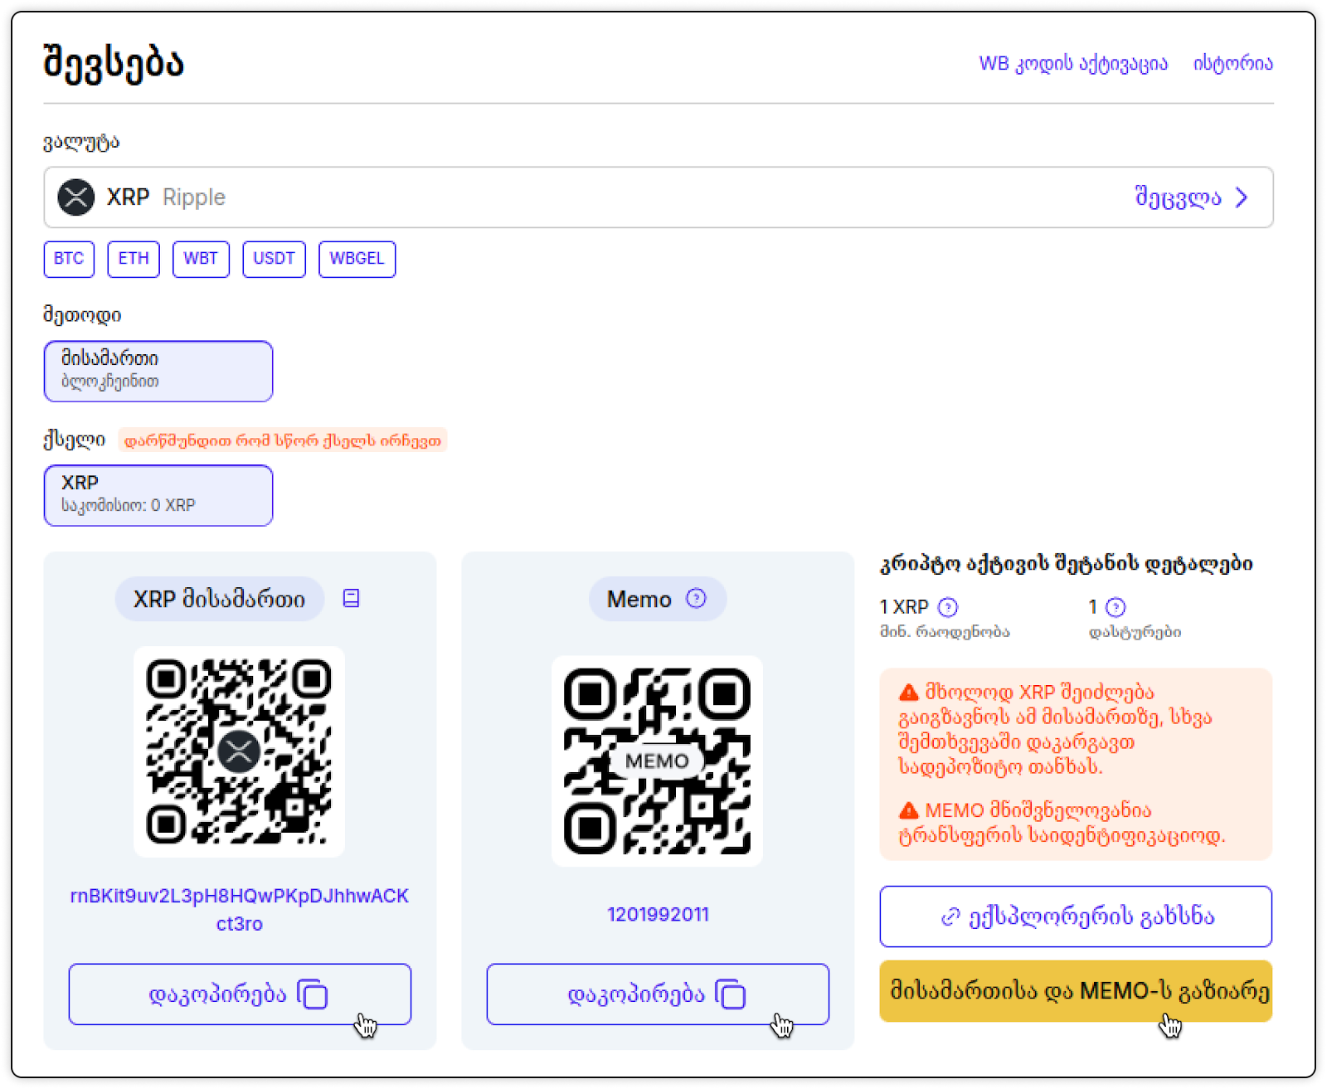Select the WBGEL quick currency chip
1327x1089 pixels.
pos(357,259)
